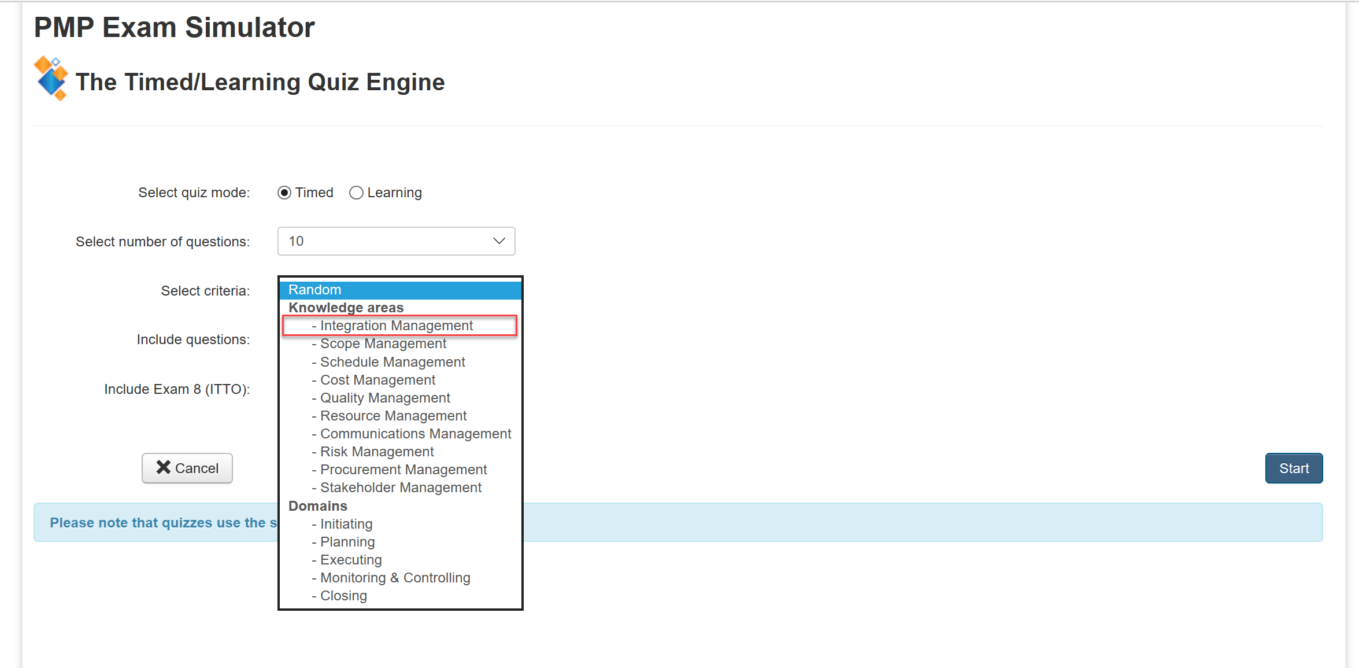Click the Quiz Engine diamond logo icon
The width and height of the screenshot is (1359, 668).
tap(51, 79)
